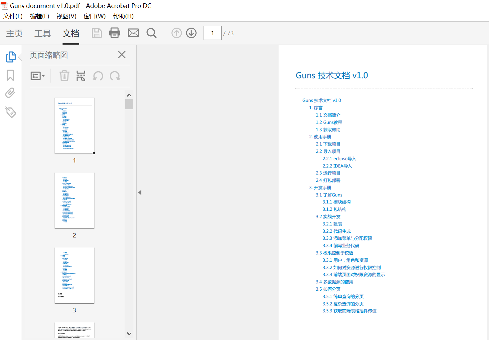Viewport: 489px width, 340px height.
Task: Switch to the 主页 tab
Action: click(14, 33)
